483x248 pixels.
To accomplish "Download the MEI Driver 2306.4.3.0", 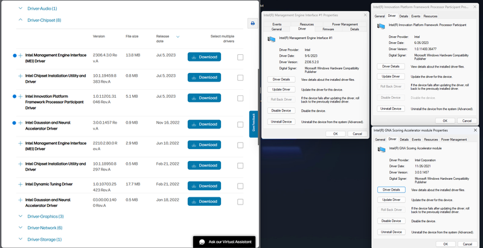I will tap(204, 57).
